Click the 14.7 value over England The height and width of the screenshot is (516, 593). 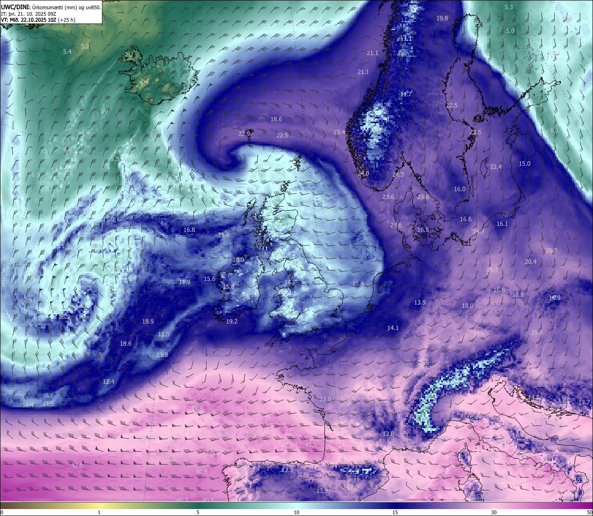[290, 282]
